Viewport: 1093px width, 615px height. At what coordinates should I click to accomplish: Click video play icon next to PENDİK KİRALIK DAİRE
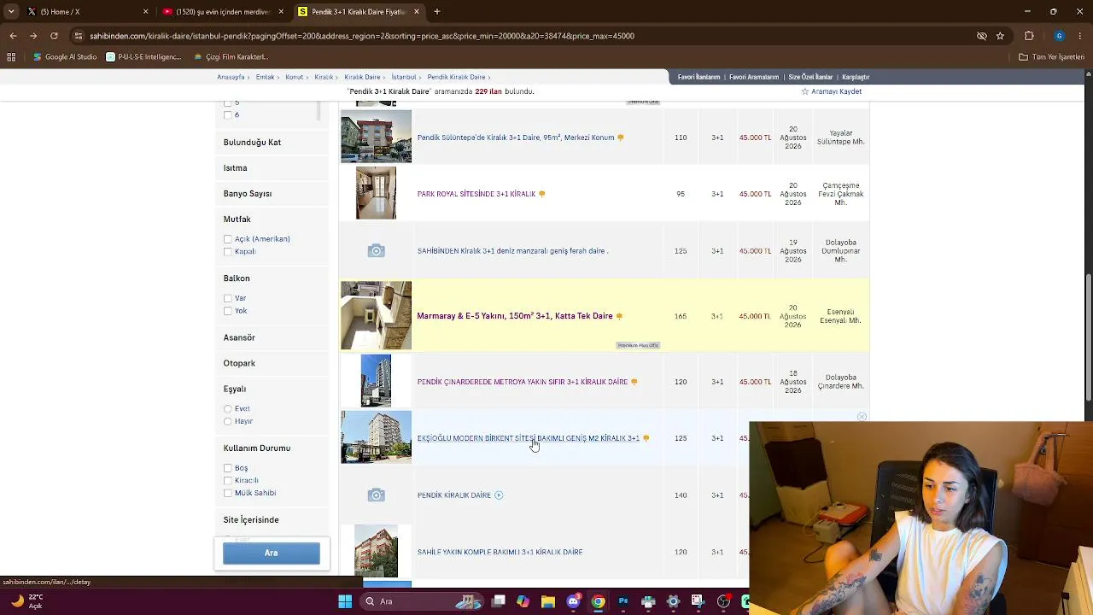tap(499, 495)
